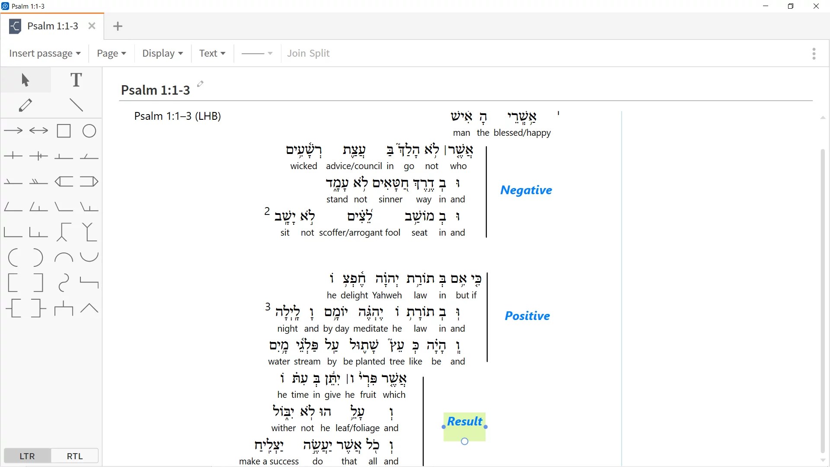Open a new diagram tab
Screen dimensions: 830x467
(118, 26)
